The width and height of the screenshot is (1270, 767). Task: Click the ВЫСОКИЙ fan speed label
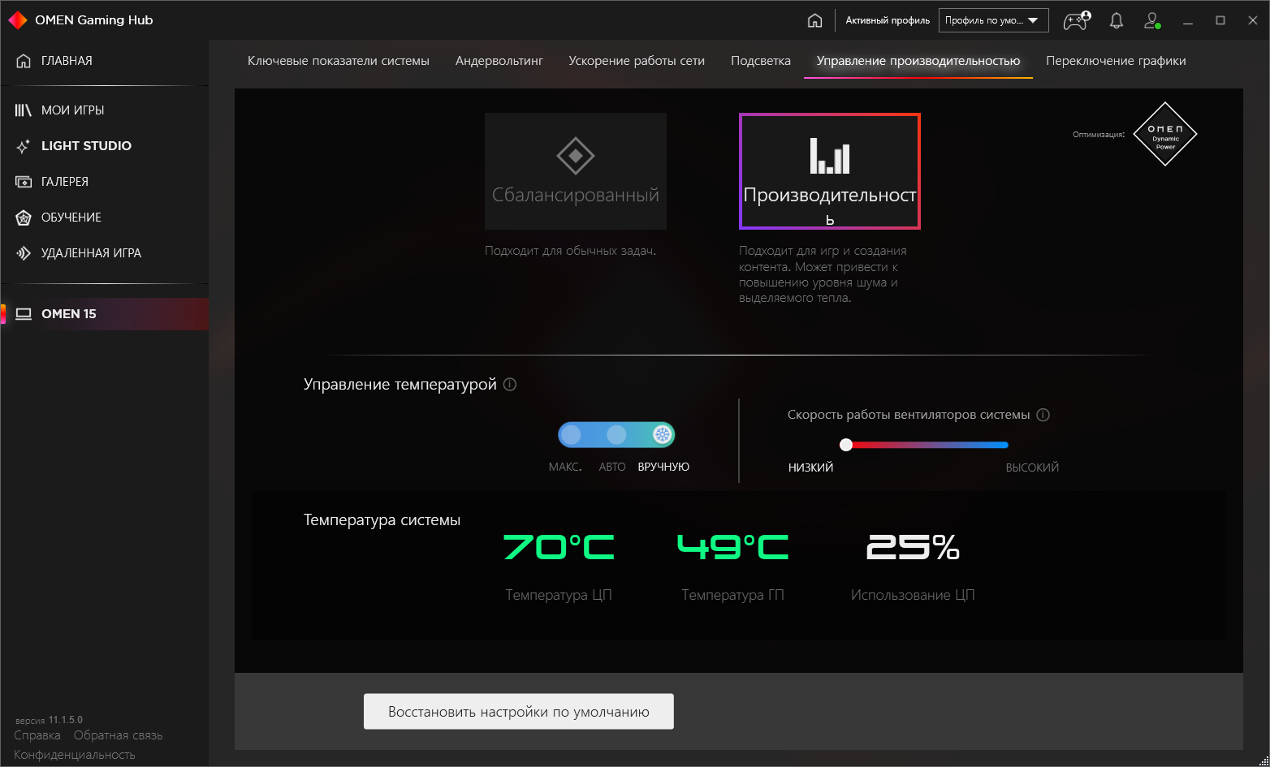pos(1032,468)
